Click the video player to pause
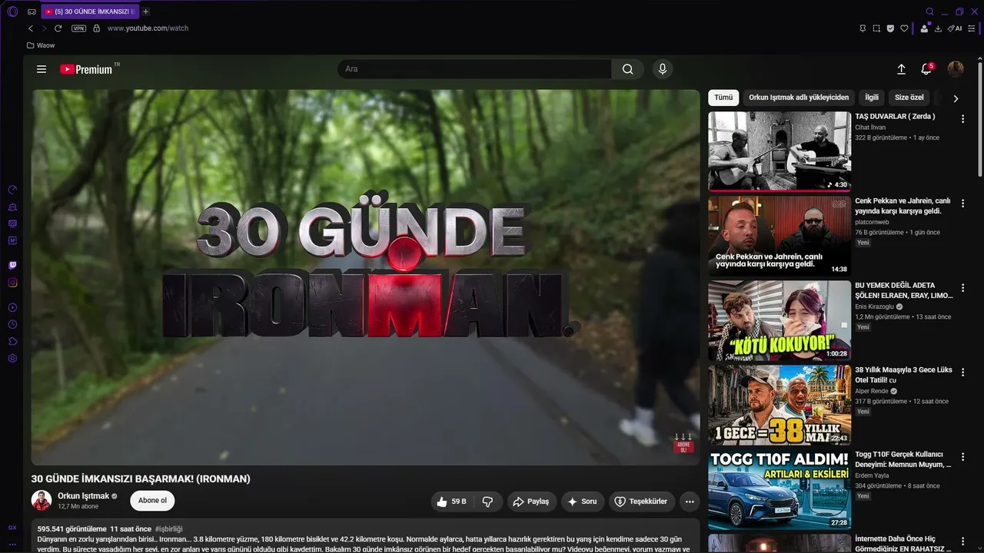Image resolution: width=984 pixels, height=553 pixels. coord(366,277)
